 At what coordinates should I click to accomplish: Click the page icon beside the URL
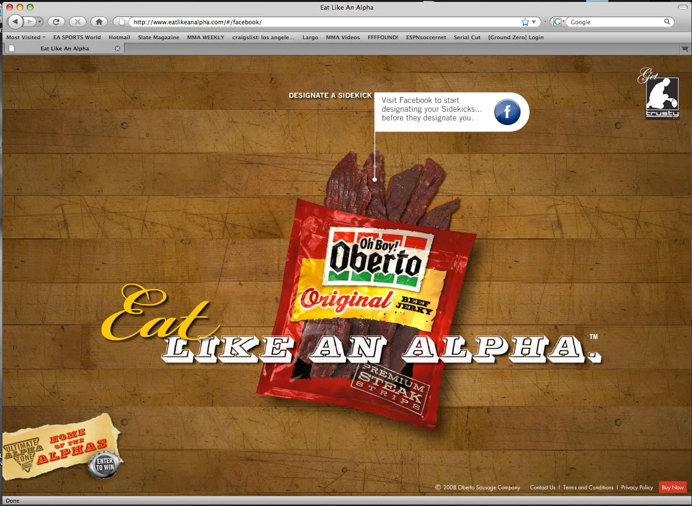point(122,22)
